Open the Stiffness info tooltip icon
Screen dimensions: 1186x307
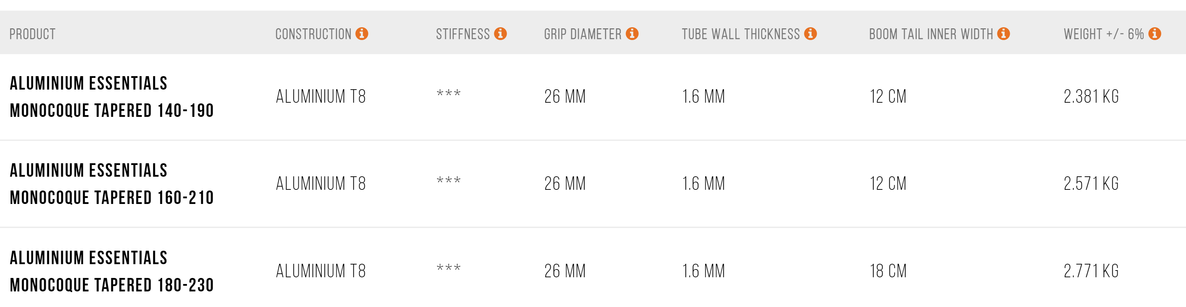500,34
